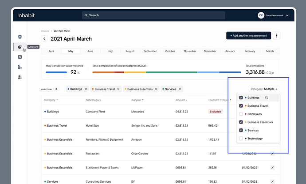Screen dimensions: 306x184
Task: Sort by the Amount column header
Action: tap(181, 100)
